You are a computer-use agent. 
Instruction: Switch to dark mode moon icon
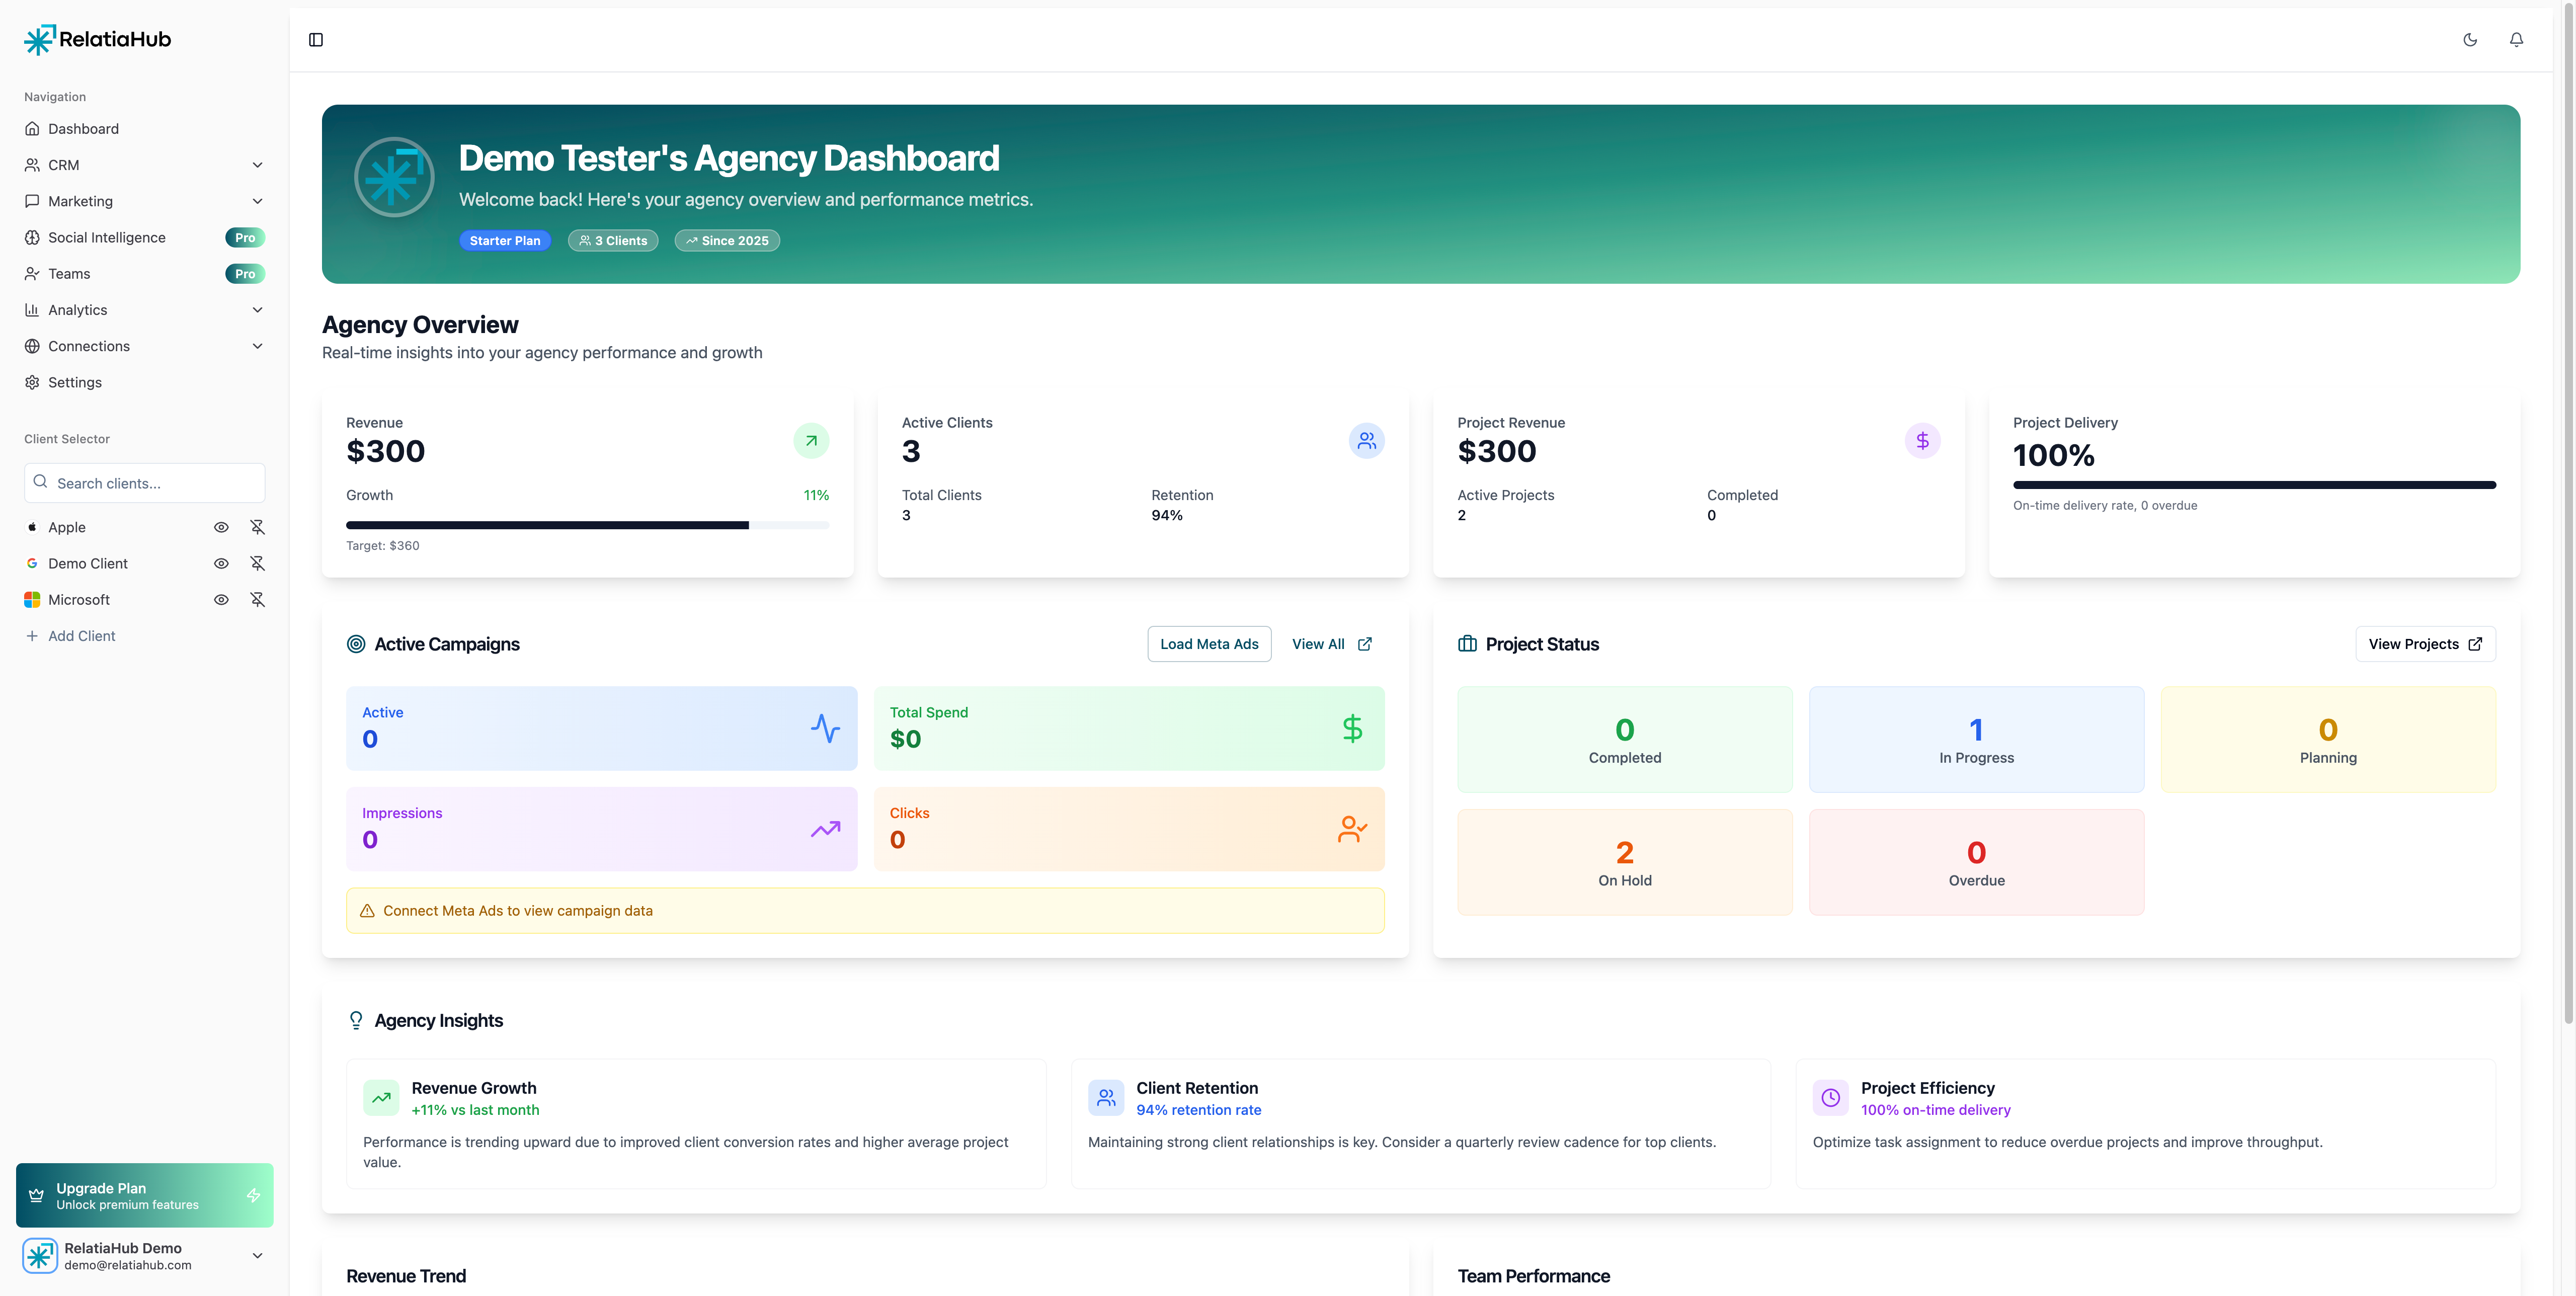(2470, 40)
